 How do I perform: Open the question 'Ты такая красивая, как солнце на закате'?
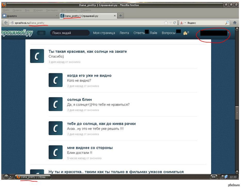point(88,51)
